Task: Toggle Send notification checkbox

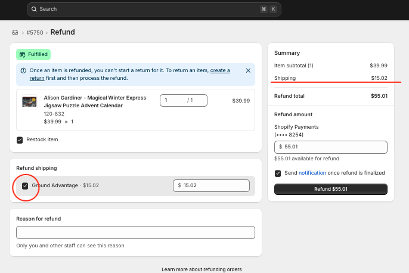Action: tap(278, 173)
